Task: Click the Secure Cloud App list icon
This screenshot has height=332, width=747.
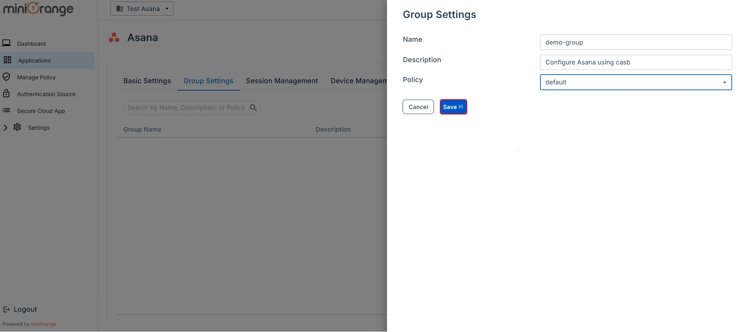Action: 6,111
